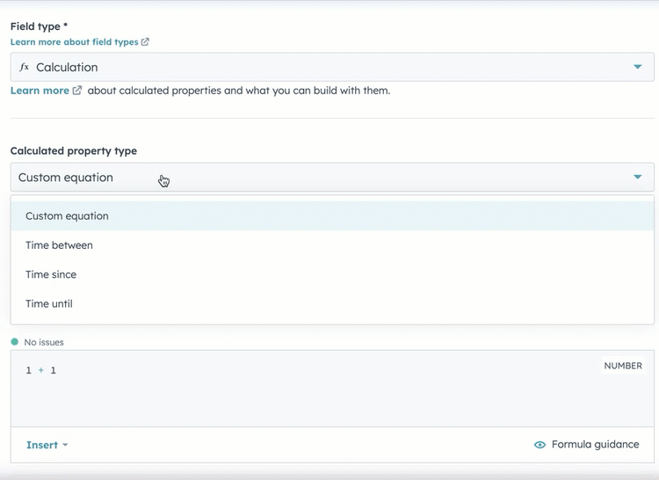
Task: Show Formula guidance panel
Action: pyautogui.click(x=595, y=445)
